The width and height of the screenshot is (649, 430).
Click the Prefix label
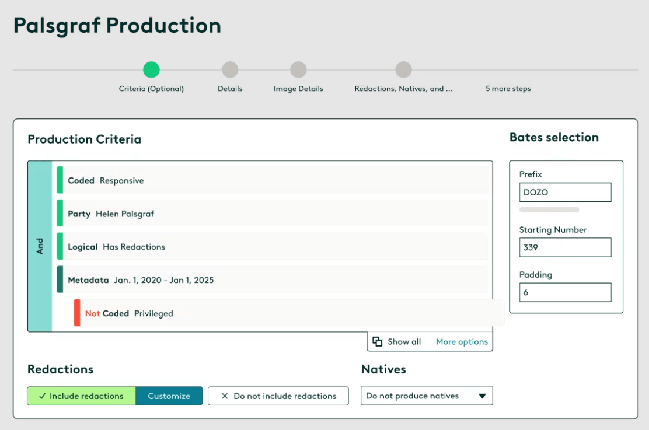point(531,174)
